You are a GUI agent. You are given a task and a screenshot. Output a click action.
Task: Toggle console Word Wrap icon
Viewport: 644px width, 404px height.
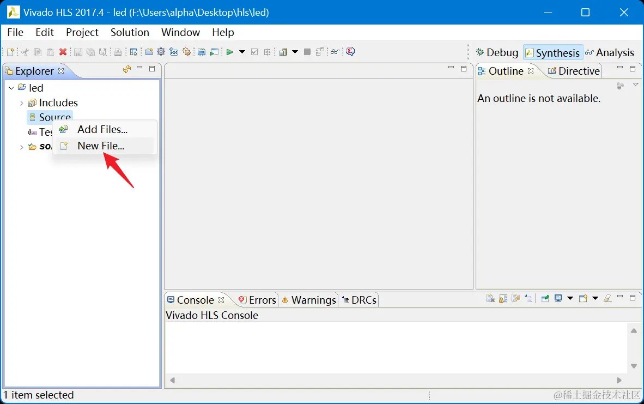[x=516, y=298]
